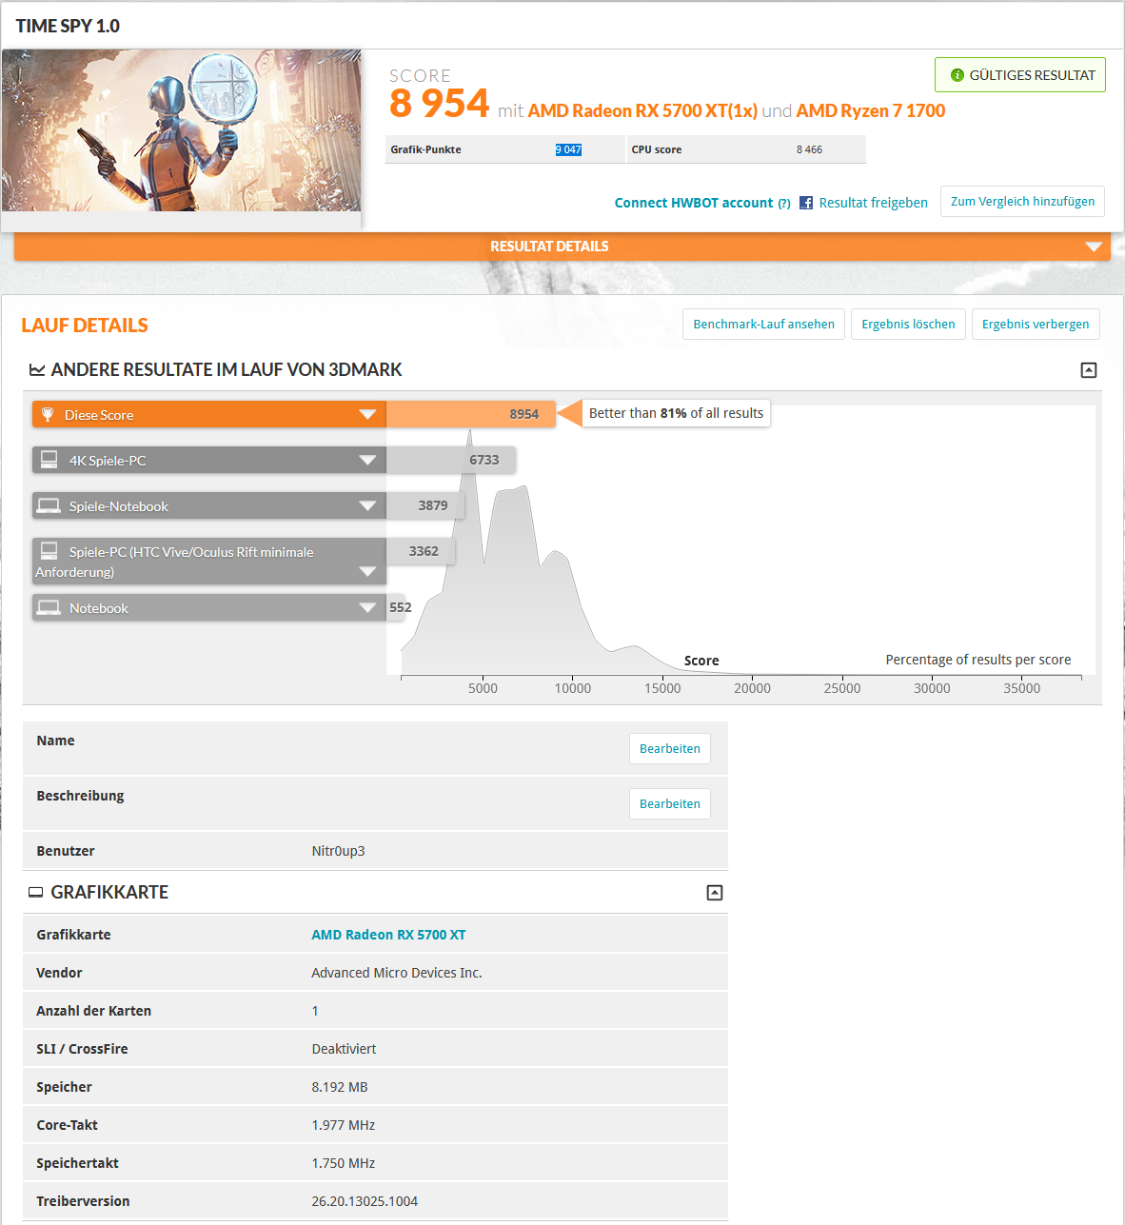Click the desktop icon of 4K Spiele-PC

point(49,460)
